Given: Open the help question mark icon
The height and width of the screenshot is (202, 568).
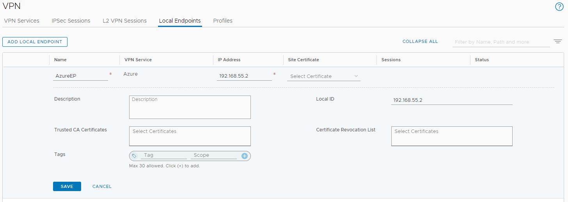Looking at the screenshot, I should coord(559,7).
